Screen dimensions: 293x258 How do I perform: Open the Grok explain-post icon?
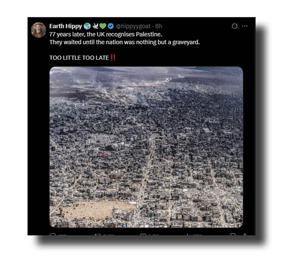235,26
